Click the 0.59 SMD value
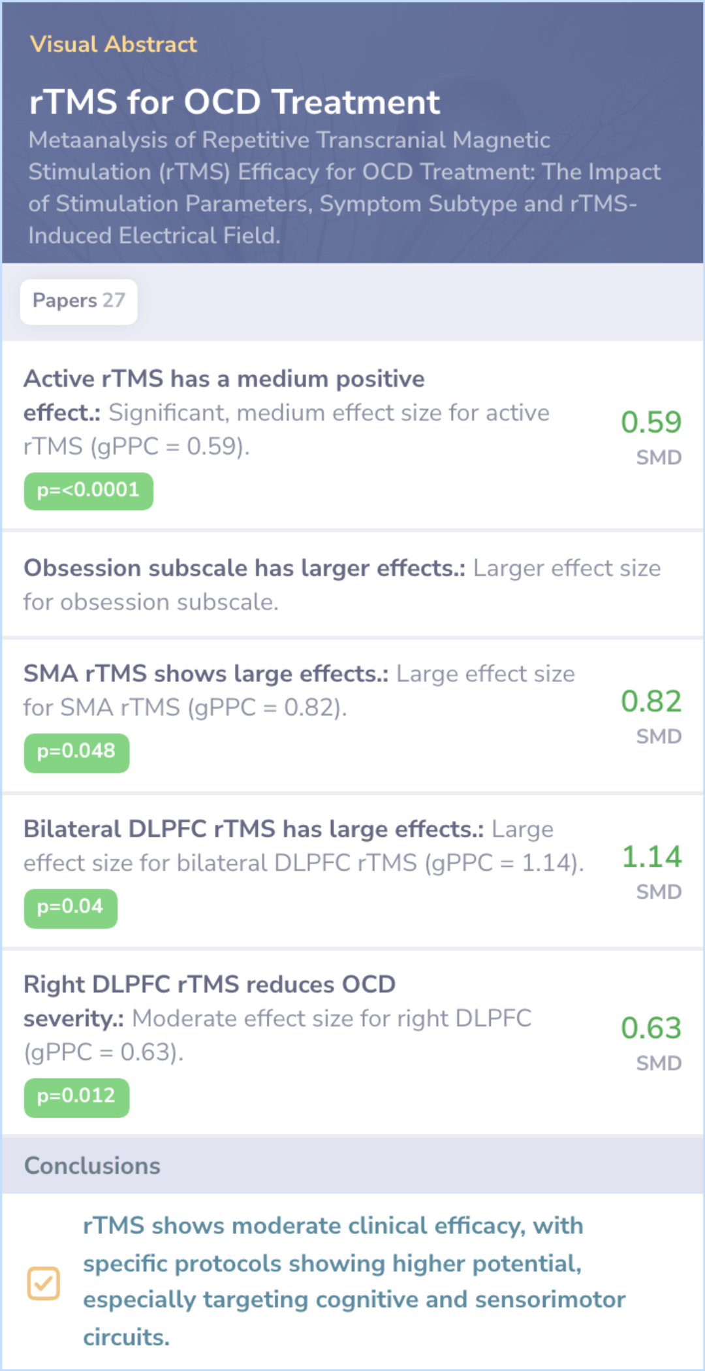 click(x=651, y=423)
